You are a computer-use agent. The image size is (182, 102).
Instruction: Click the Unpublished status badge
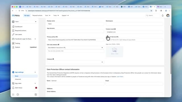(x=33, y=47)
